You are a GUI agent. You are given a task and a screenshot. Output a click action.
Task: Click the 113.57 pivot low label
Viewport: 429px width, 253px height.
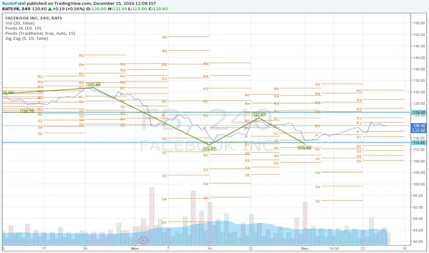pos(209,149)
